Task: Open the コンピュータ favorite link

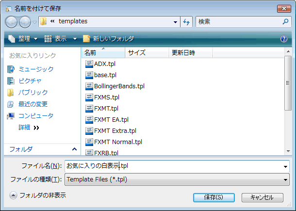Action: pos(36,116)
